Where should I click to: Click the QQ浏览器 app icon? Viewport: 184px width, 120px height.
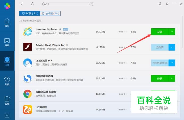click(x=27, y=63)
